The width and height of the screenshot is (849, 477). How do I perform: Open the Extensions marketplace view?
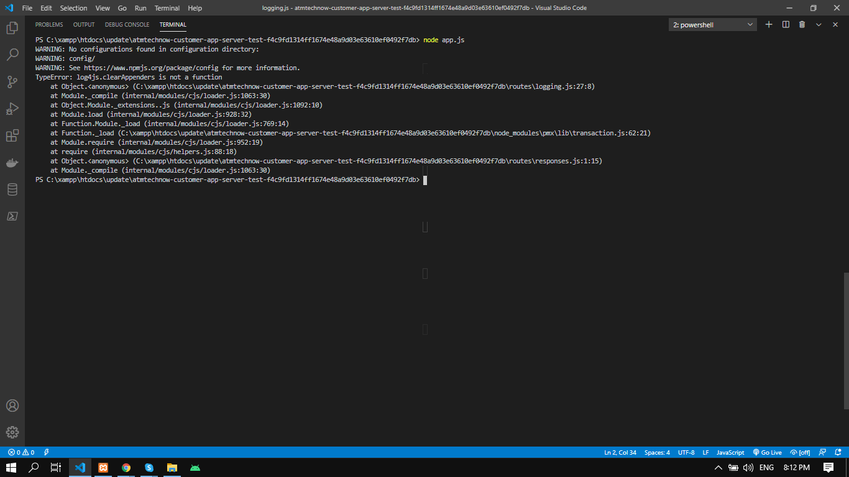(12, 135)
